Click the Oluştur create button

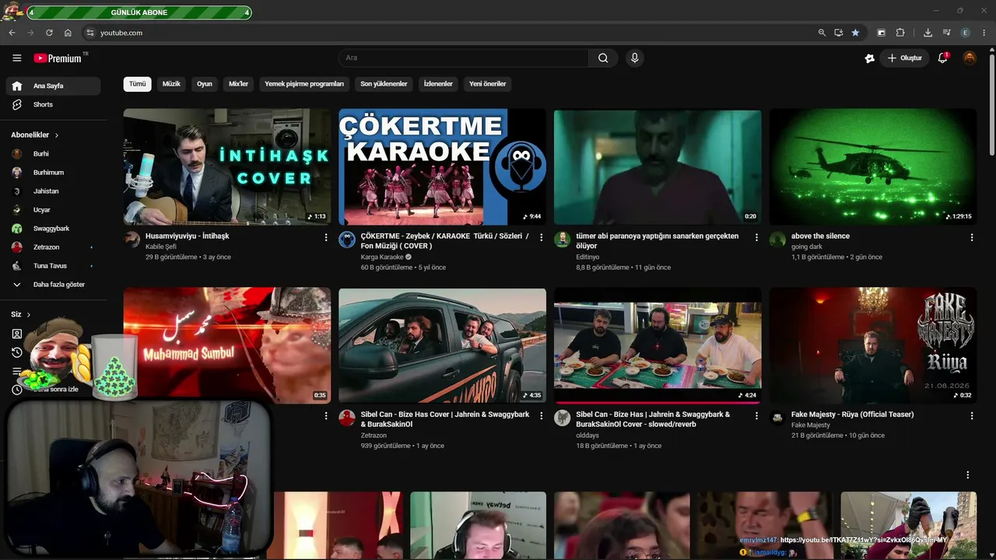pos(905,58)
